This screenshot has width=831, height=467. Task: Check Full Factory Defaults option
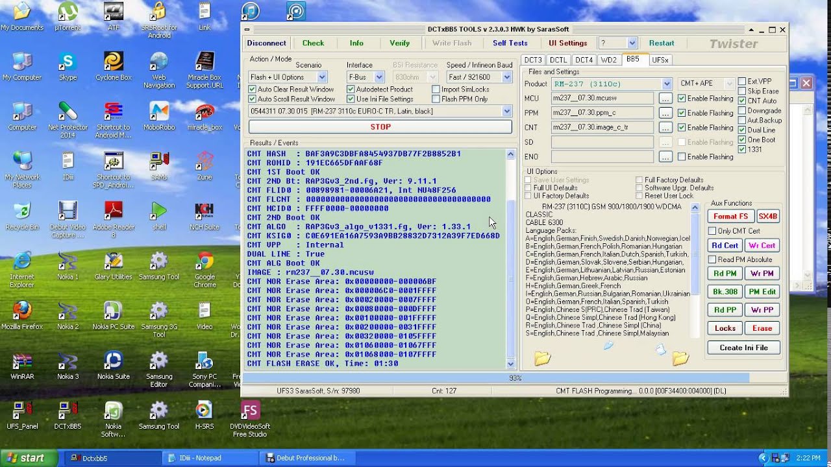click(639, 180)
